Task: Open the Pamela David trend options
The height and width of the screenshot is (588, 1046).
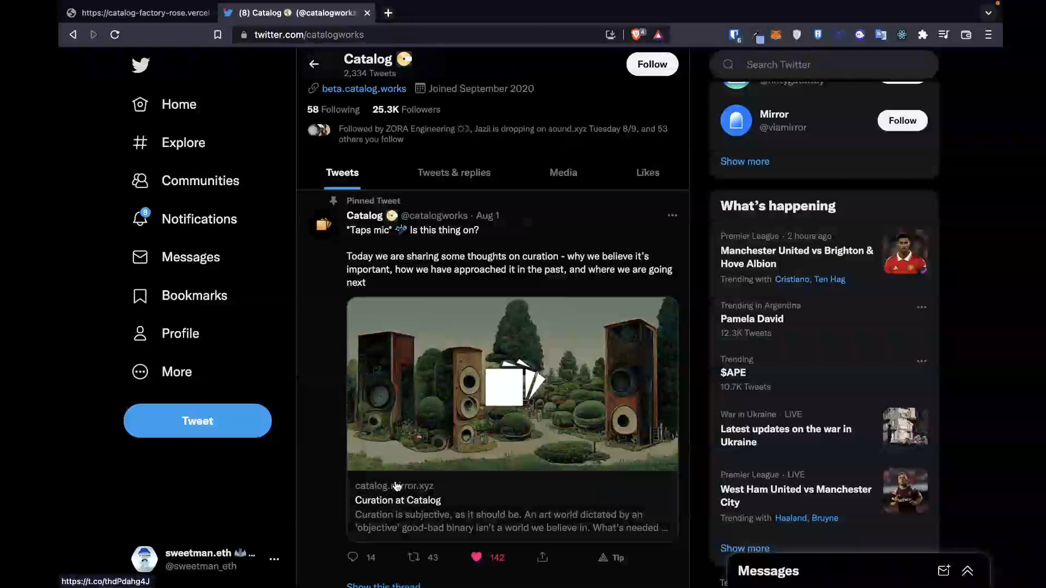Action: click(921, 307)
